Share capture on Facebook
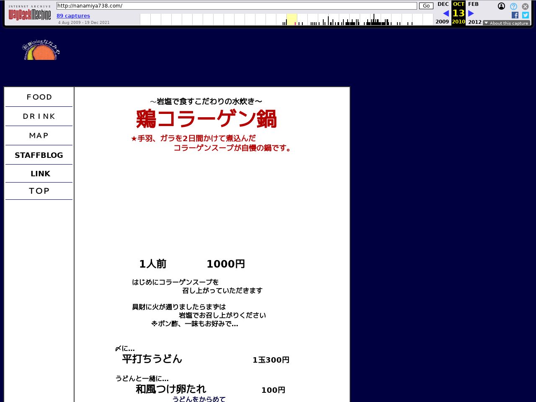The image size is (536, 402). pyautogui.click(x=515, y=15)
